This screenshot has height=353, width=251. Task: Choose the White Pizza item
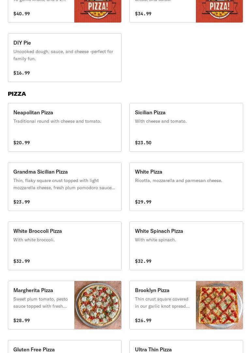[186, 187]
